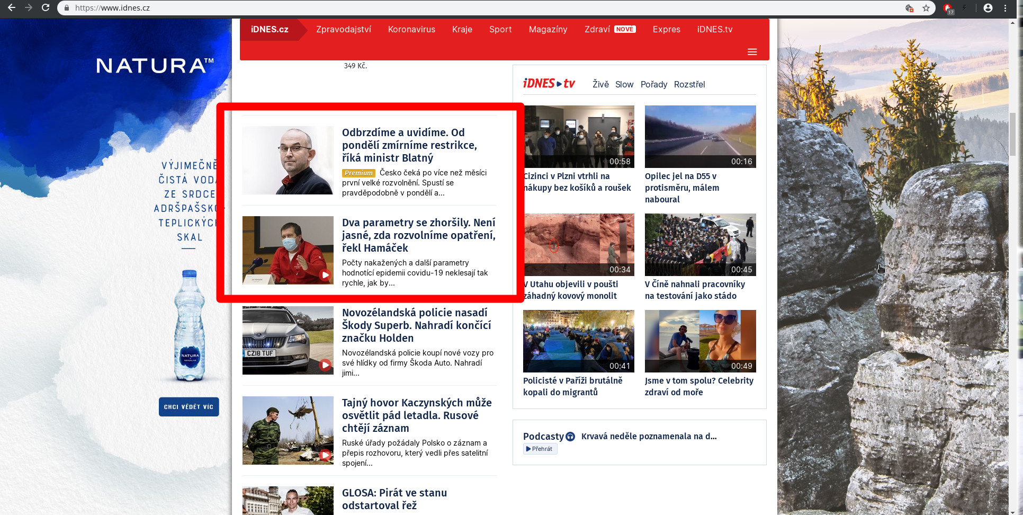
Task: Select the Pořady tab in iDNES tv
Action: [654, 84]
